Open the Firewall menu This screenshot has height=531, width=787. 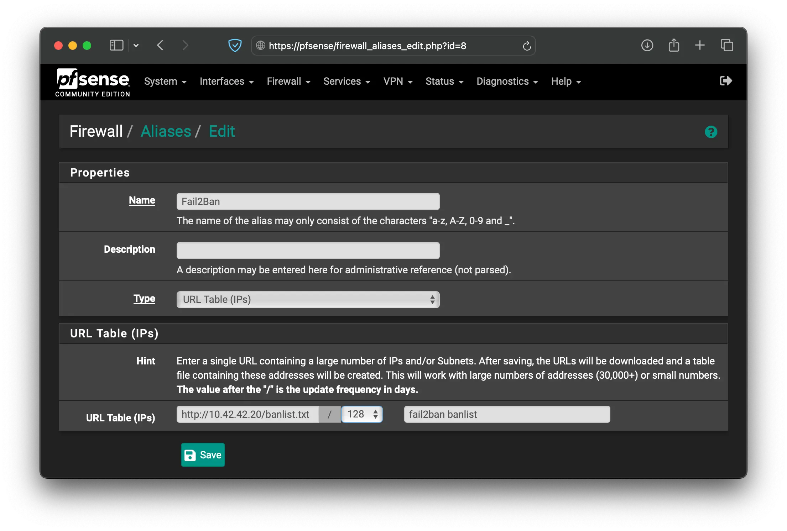[288, 82]
